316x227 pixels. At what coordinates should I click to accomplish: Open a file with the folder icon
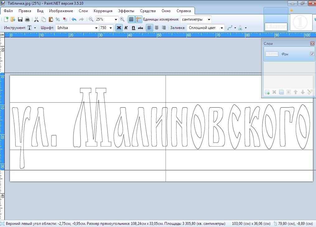[13, 19]
